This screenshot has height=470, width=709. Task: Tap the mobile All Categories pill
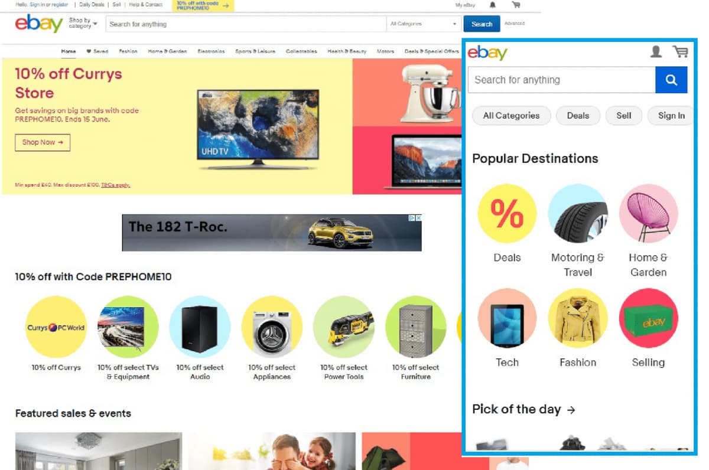coord(512,116)
